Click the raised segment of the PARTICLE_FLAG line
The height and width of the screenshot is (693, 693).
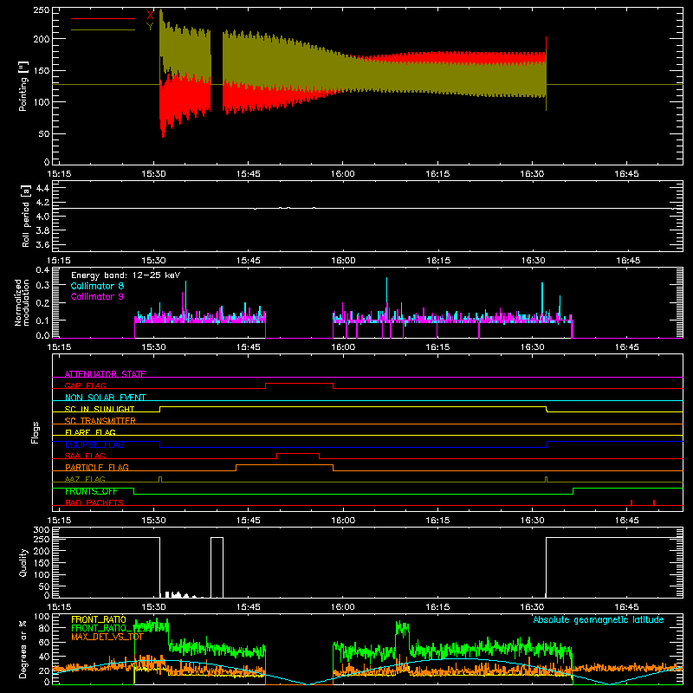[284, 465]
